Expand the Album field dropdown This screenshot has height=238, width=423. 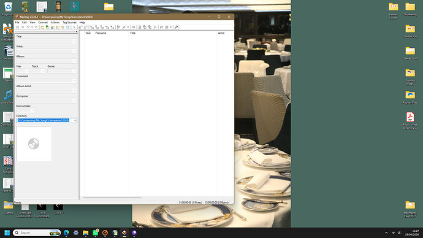click(x=75, y=61)
